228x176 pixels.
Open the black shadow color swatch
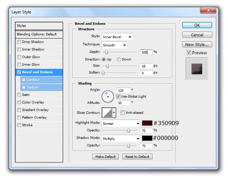(x=147, y=138)
